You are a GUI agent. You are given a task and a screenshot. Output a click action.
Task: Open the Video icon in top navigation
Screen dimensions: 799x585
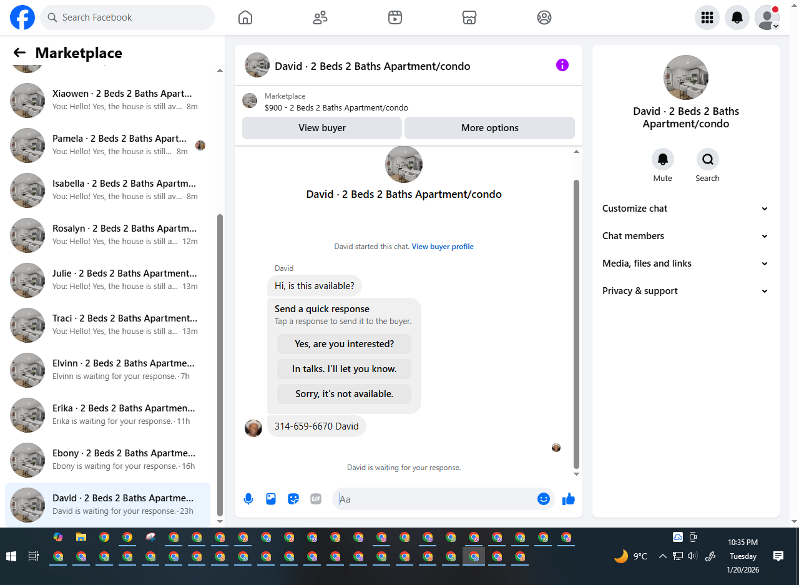click(x=395, y=17)
